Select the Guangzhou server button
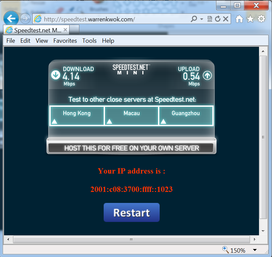The image size is (272, 257). [186, 115]
